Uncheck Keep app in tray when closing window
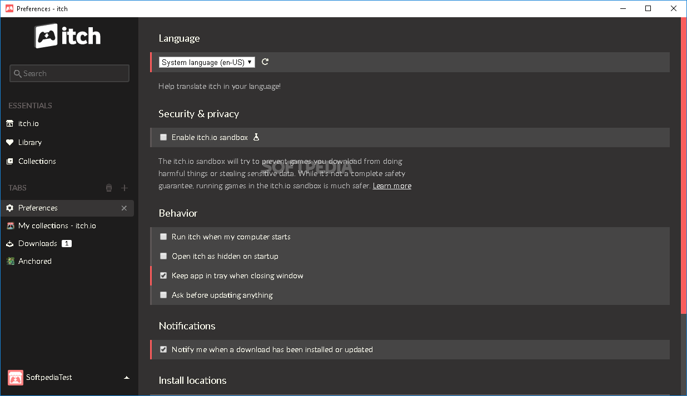687x396 pixels. (x=163, y=275)
